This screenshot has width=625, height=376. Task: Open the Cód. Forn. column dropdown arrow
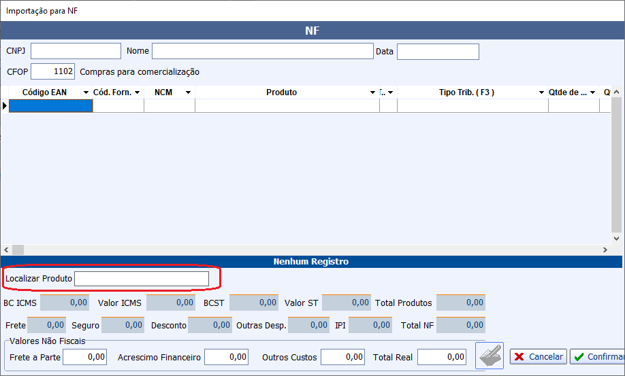pos(137,92)
